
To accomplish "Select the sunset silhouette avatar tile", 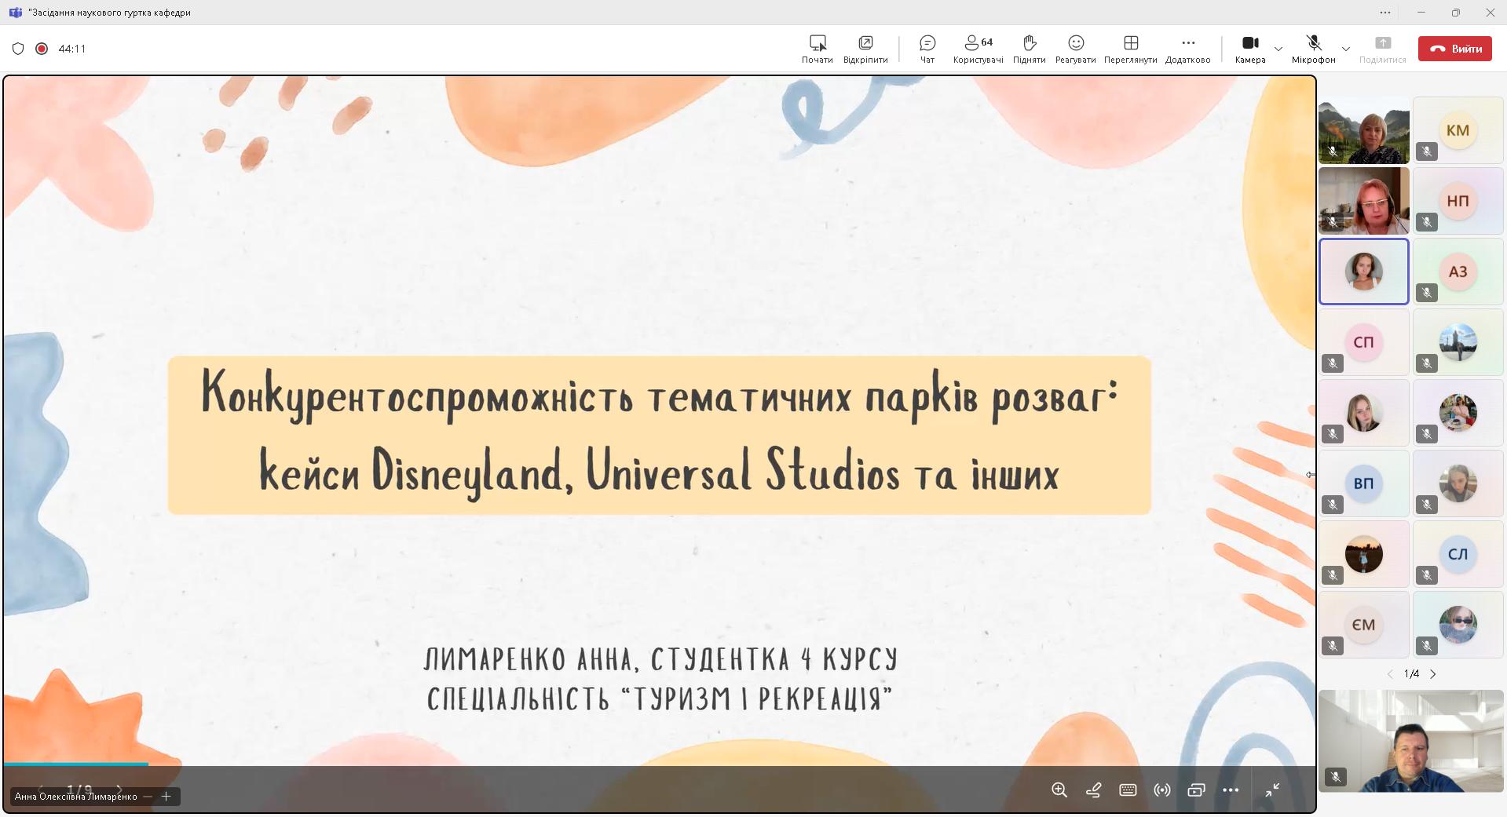I will pyautogui.click(x=1364, y=554).
